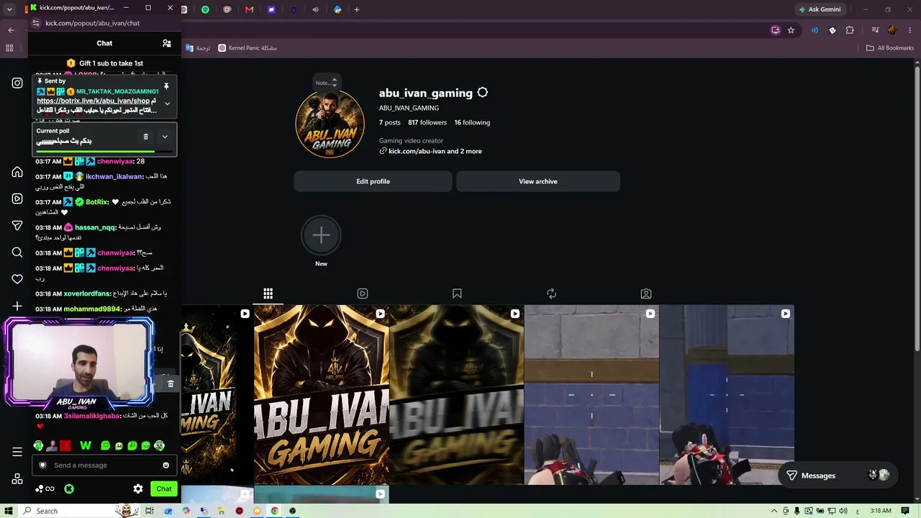The height and width of the screenshot is (518, 921).
Task: Click chat username hassan_nqq
Action: [95, 227]
